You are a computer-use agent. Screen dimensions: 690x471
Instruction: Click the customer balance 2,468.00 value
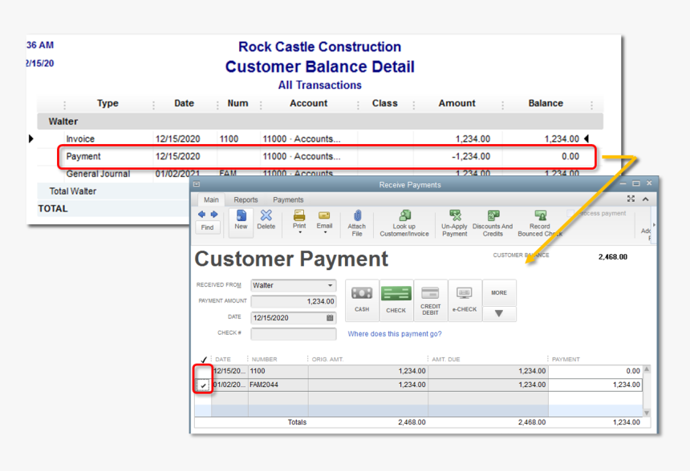612,257
